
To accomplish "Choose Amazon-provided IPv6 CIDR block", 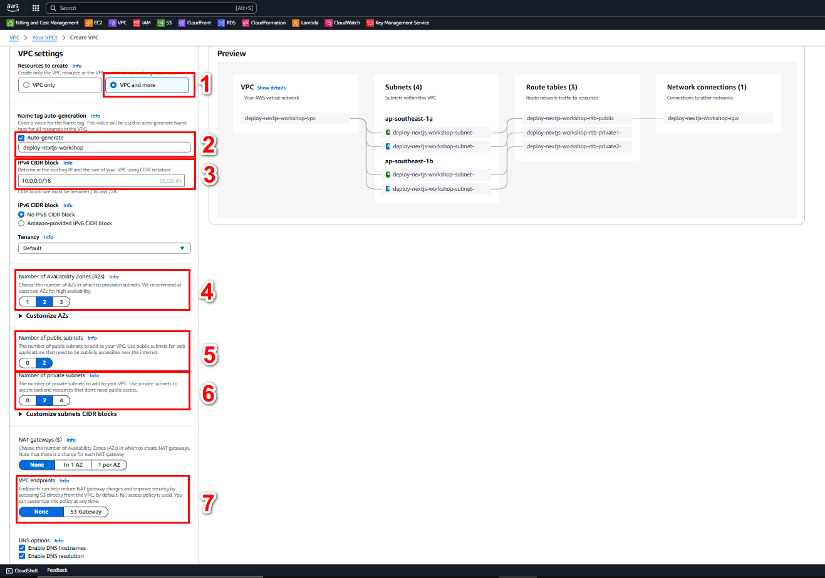I will click(22, 223).
